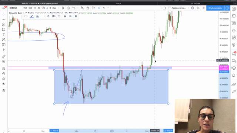Hide all drawings using left sidebar eye
This screenshot has width=237, height=133.
point(4,84)
